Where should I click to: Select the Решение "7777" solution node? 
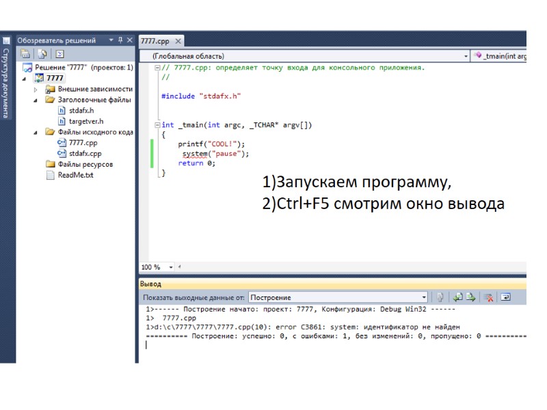tap(83, 67)
